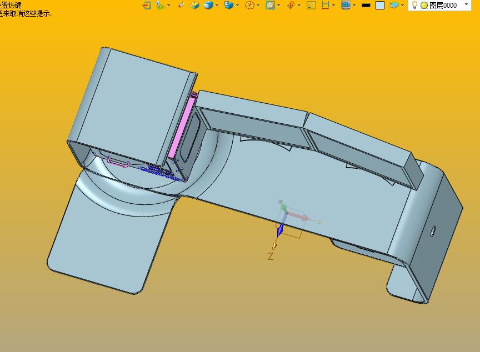
Task: Toggle the yellow circle layer status indicator
Action: point(424,6)
